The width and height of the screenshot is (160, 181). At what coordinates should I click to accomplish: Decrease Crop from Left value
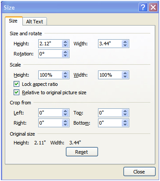pyautogui.click(x=65, y=115)
